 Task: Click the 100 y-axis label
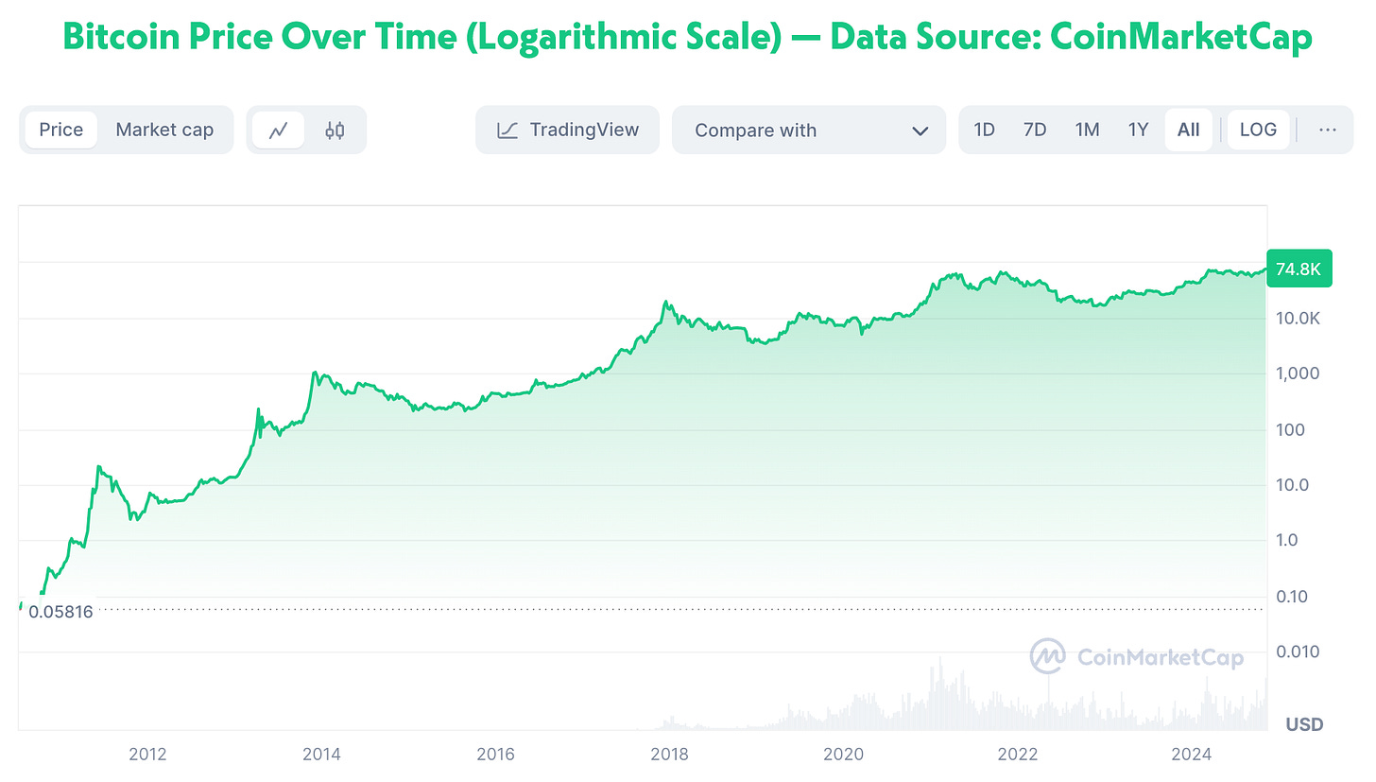click(1289, 429)
